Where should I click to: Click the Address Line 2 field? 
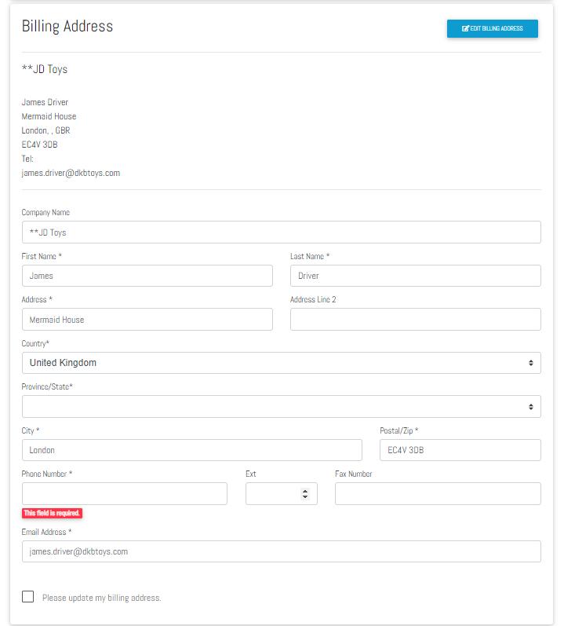pyautogui.click(x=415, y=320)
